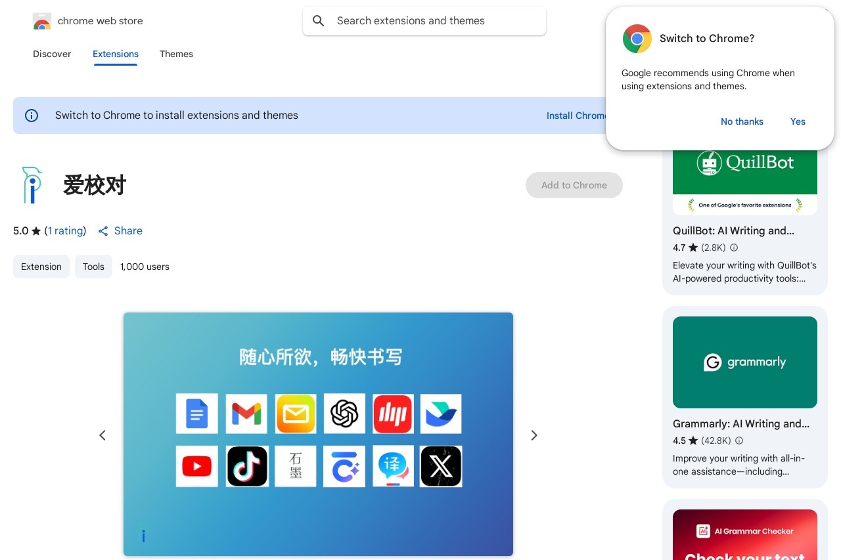Click the Google Docs icon in the slide
This screenshot has height=560, width=841.
pos(197,414)
